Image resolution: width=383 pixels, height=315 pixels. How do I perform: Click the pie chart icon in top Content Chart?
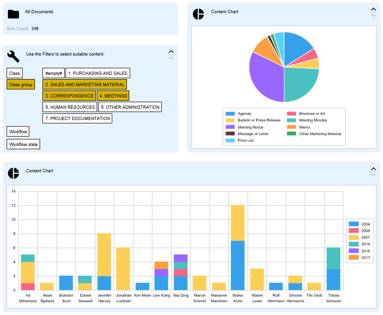[x=198, y=14]
